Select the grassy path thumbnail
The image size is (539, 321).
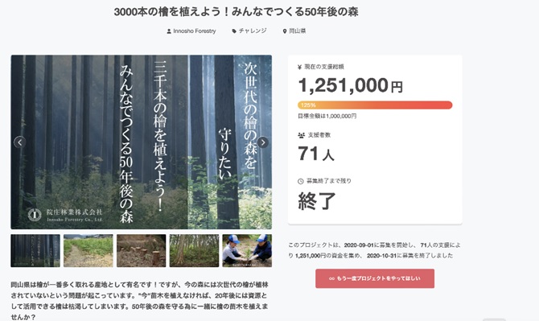pyautogui.click(x=88, y=250)
